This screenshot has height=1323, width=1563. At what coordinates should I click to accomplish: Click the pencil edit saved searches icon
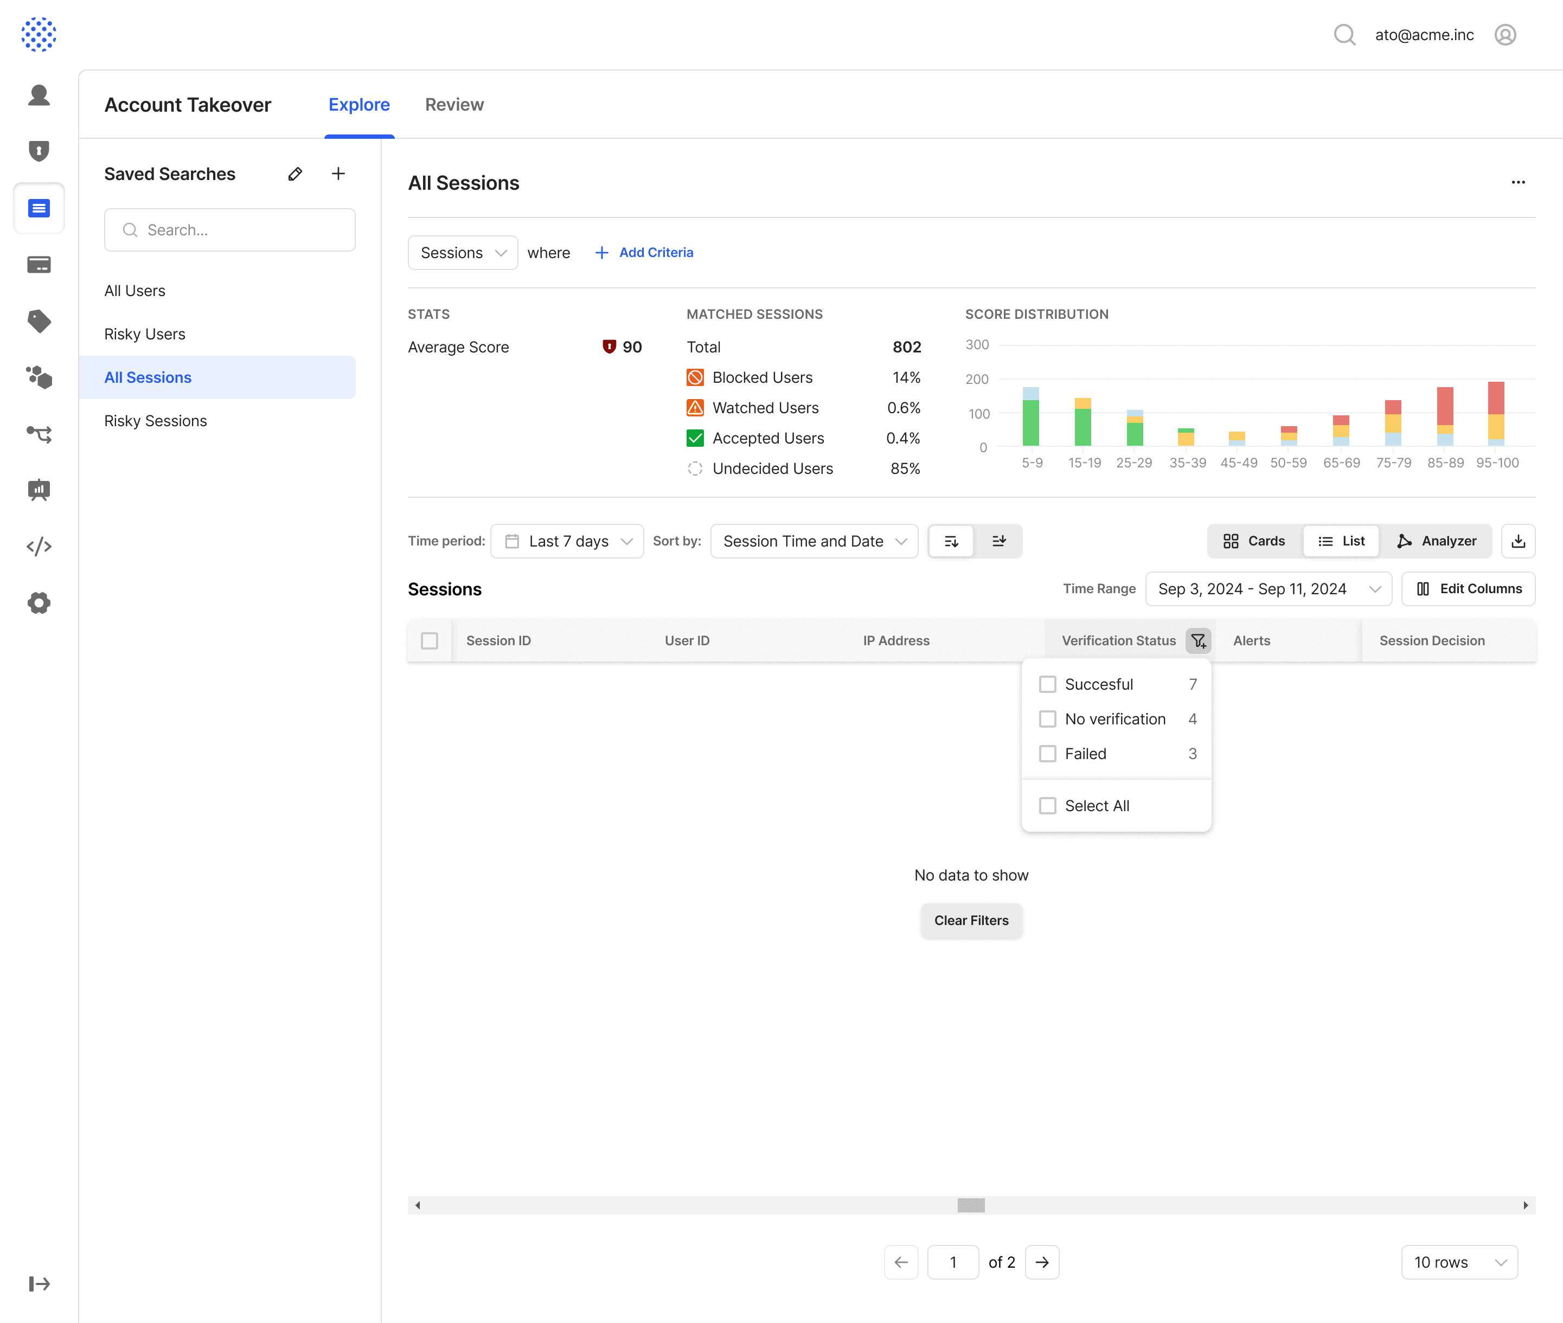click(x=294, y=174)
